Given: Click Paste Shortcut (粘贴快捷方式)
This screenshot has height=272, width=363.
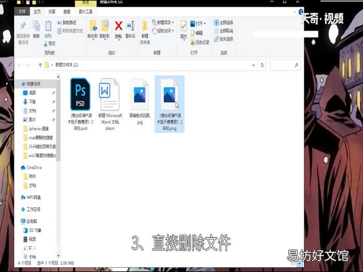Looking at the screenshot, I should (x=70, y=31).
